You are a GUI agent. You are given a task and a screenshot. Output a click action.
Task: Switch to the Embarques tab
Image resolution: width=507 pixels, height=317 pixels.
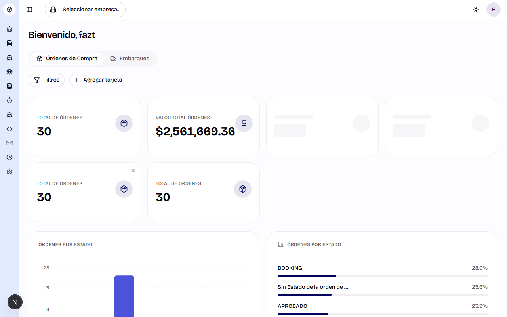point(130,59)
